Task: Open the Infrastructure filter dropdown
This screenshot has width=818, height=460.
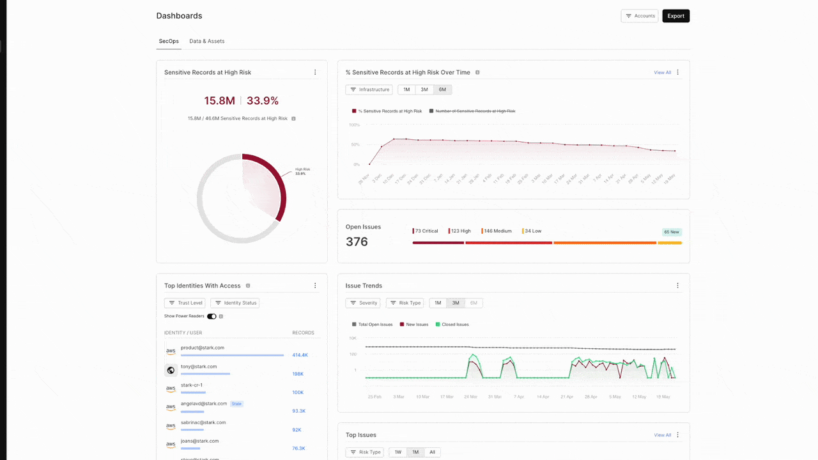Action: pyautogui.click(x=369, y=89)
